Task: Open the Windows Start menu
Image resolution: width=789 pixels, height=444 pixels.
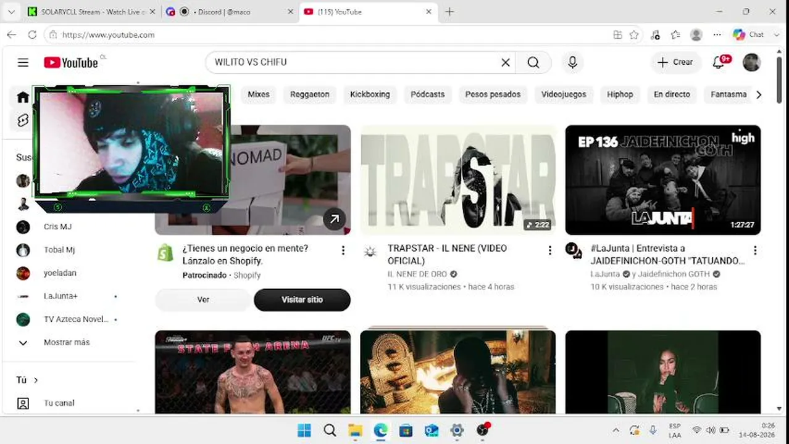Action: [304, 430]
